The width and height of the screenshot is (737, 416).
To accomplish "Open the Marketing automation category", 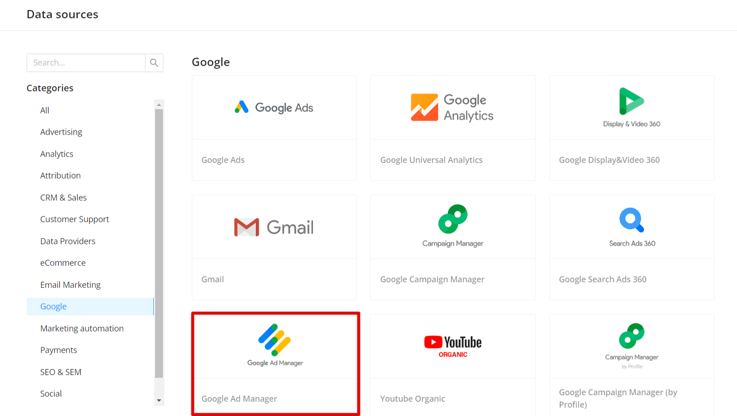I will [x=82, y=328].
